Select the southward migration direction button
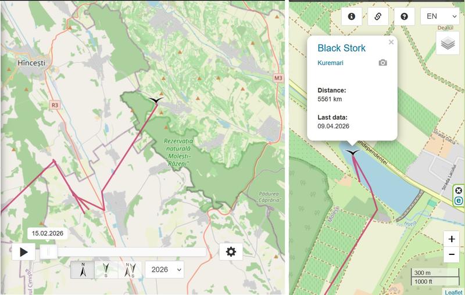Image resolution: width=465 pixels, height=295 pixels. [106, 270]
